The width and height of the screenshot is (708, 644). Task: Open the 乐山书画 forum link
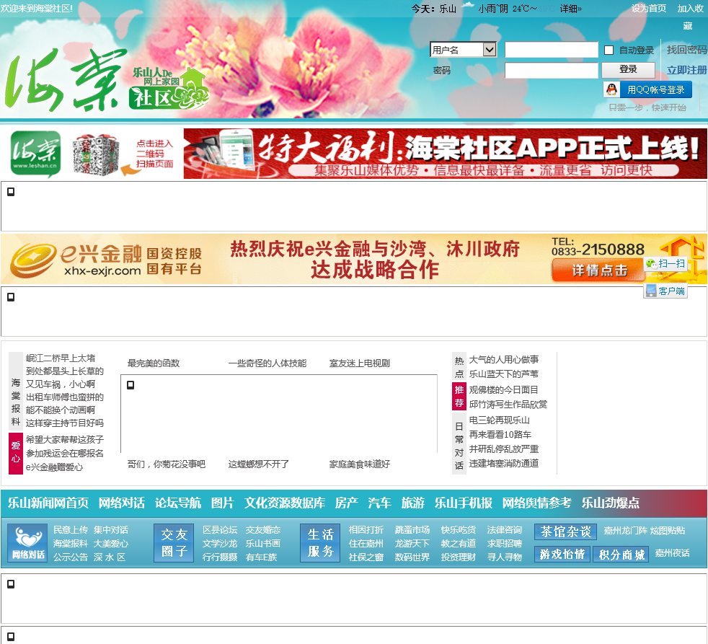pyautogui.click(x=262, y=543)
